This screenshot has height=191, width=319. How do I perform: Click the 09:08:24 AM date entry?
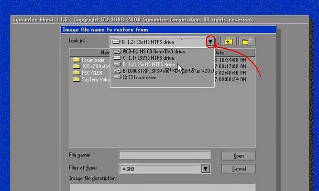(x=232, y=79)
